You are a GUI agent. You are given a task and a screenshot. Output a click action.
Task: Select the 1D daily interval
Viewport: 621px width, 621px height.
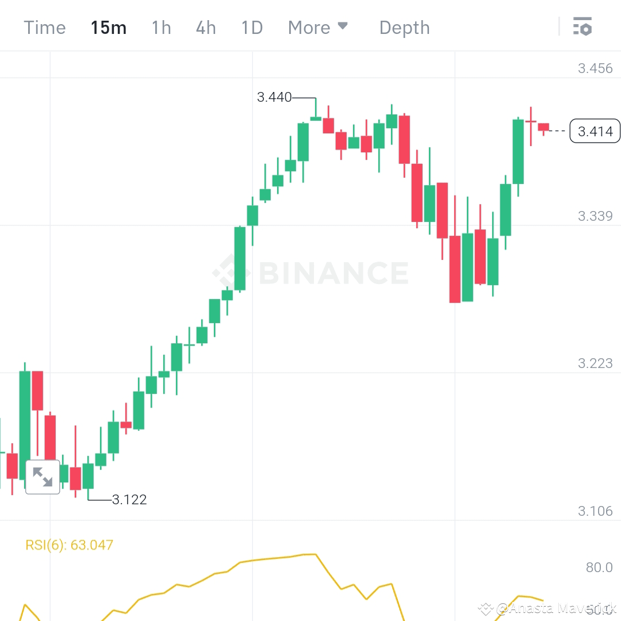coord(251,26)
